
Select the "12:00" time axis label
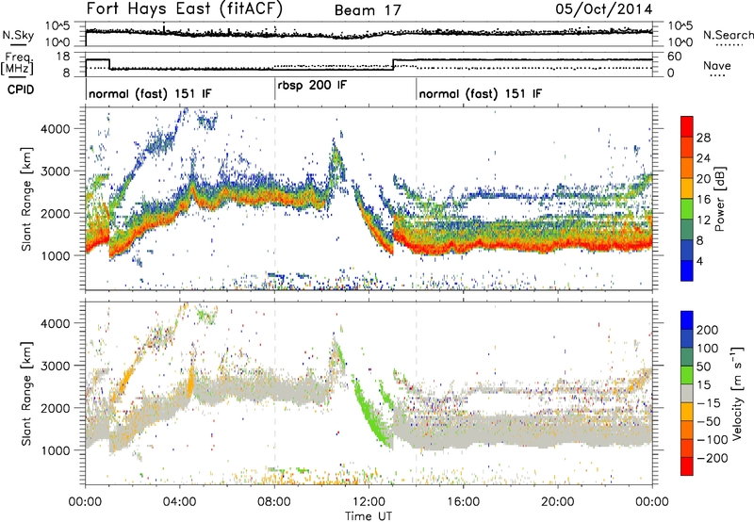[369, 502]
